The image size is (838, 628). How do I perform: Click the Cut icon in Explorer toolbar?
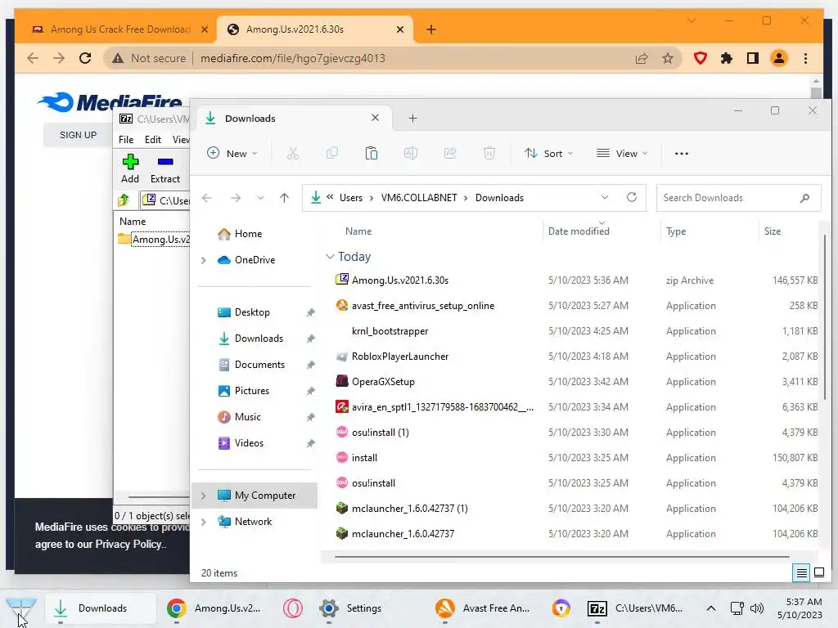tap(292, 153)
